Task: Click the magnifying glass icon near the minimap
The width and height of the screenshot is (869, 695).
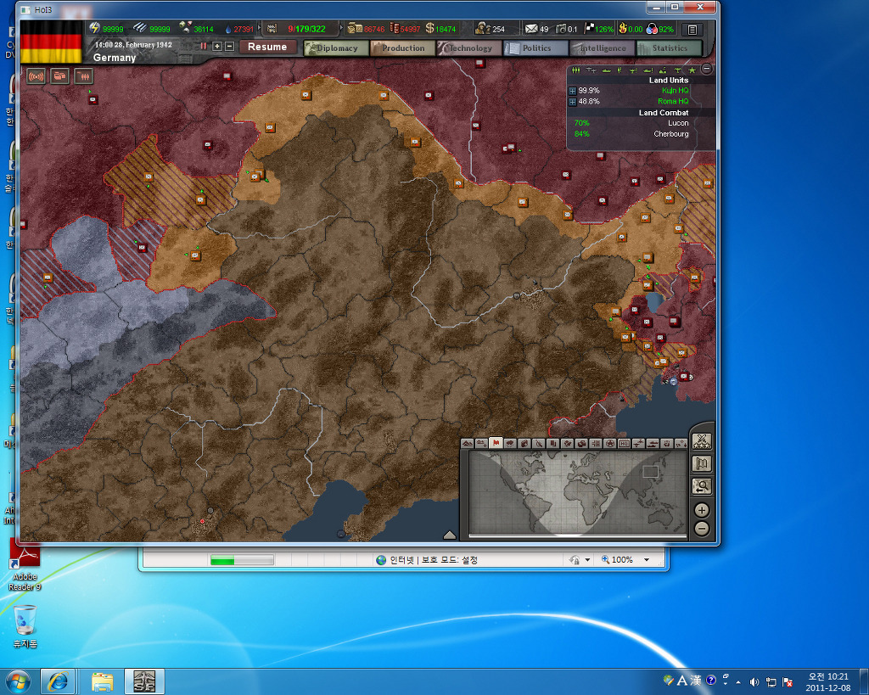Action: (702, 486)
